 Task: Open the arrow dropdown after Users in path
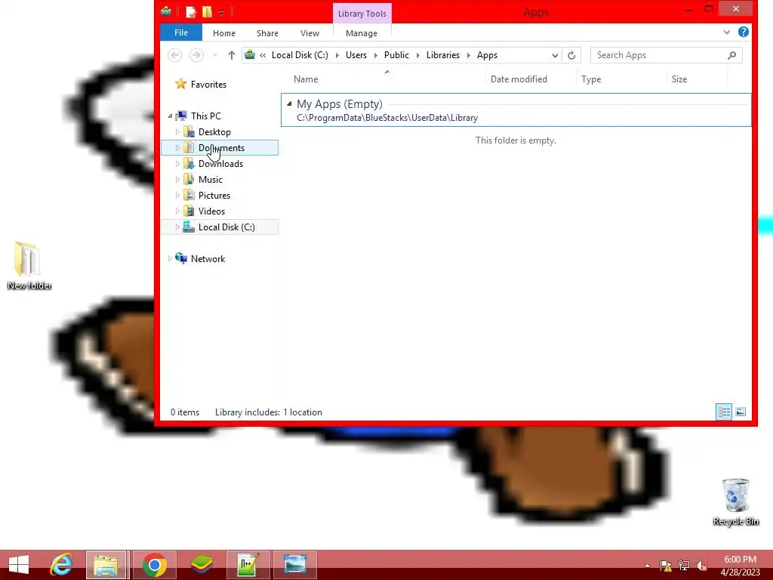coord(376,55)
